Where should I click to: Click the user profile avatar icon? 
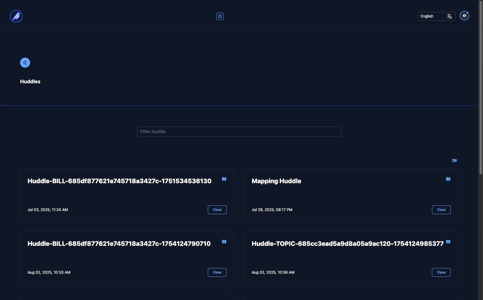pyautogui.click(x=464, y=16)
